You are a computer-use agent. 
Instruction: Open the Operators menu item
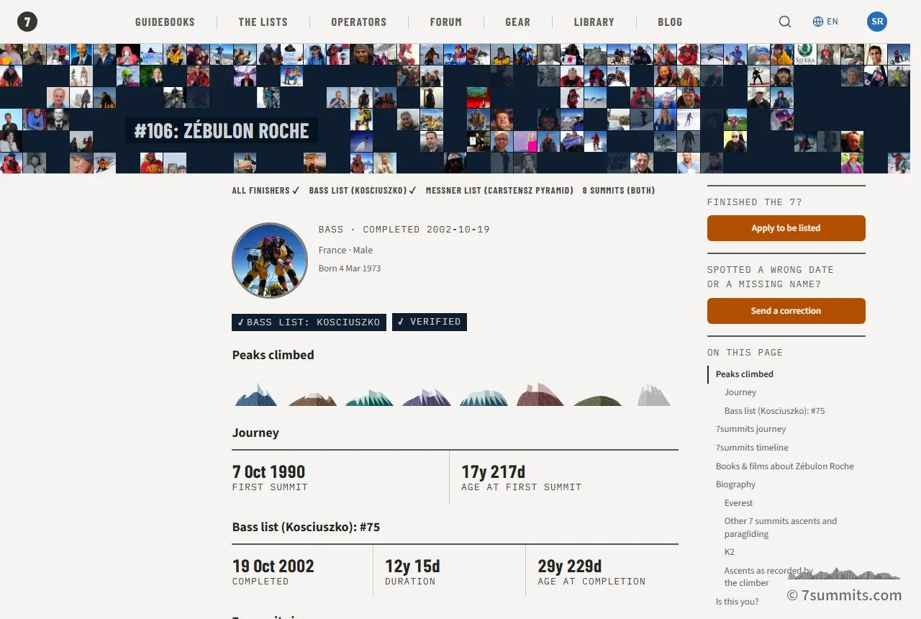[359, 22]
